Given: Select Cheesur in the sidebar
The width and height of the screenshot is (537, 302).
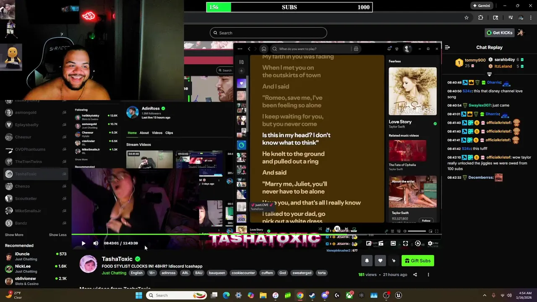Looking at the screenshot, I should [36, 137].
